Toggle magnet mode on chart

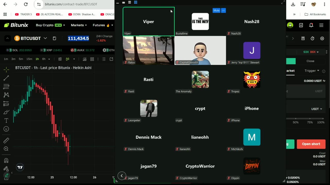click(6, 160)
